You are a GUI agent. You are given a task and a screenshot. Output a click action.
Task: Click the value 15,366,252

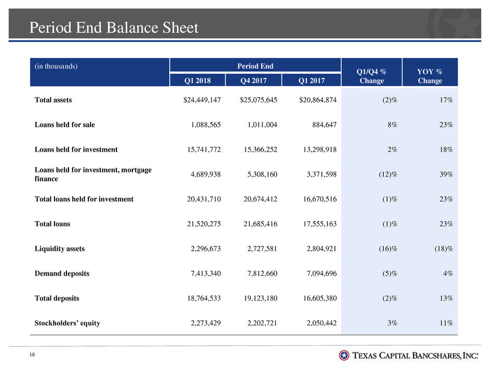(x=261, y=150)
